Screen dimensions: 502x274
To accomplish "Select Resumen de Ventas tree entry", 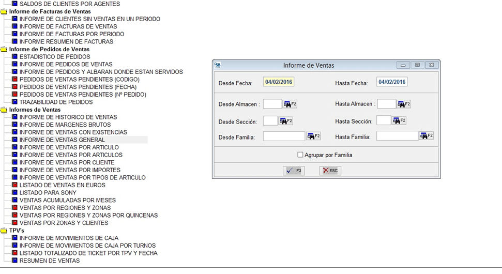I will pos(49,261).
